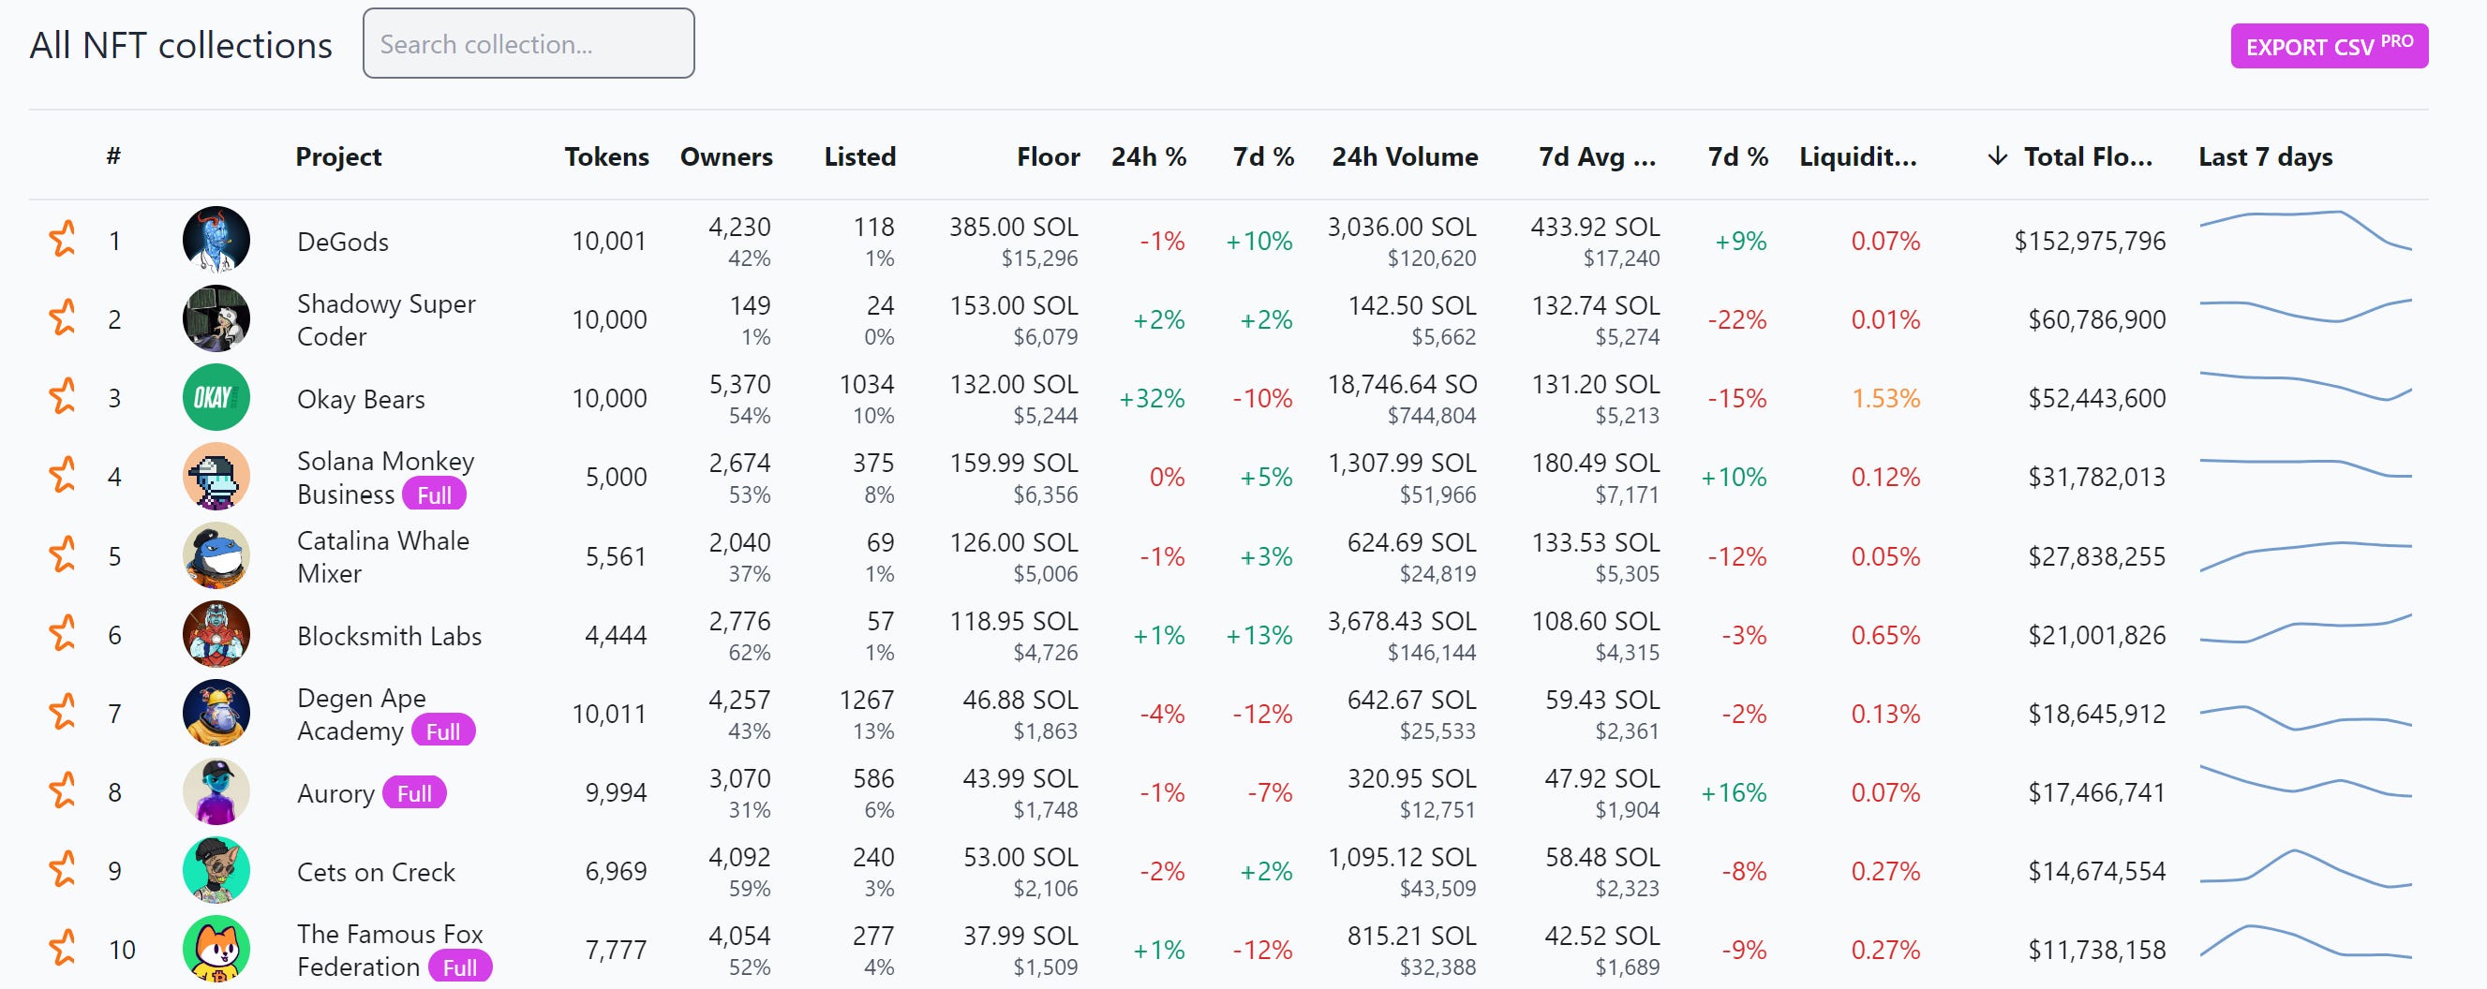Open Famous Fox Federation avatar
This screenshot has width=2487, height=989.
point(216,949)
